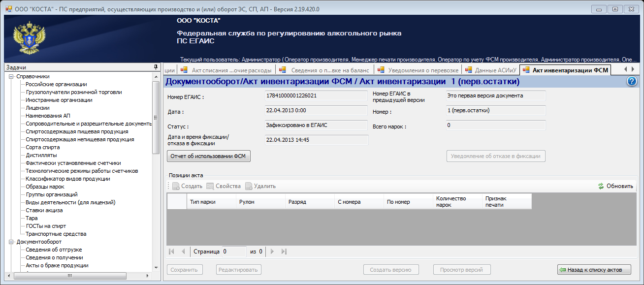The image size is (644, 285).
Task: Open Спиртосодержащая пищевая продукция
Action: 77,131
